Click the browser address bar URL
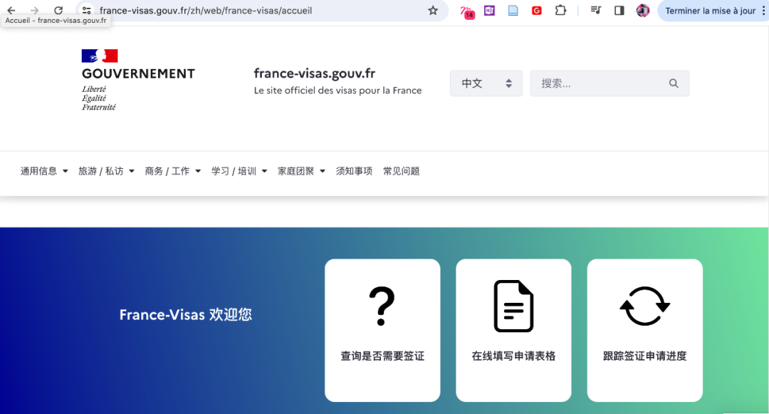This screenshot has height=414, width=769. tap(206, 10)
